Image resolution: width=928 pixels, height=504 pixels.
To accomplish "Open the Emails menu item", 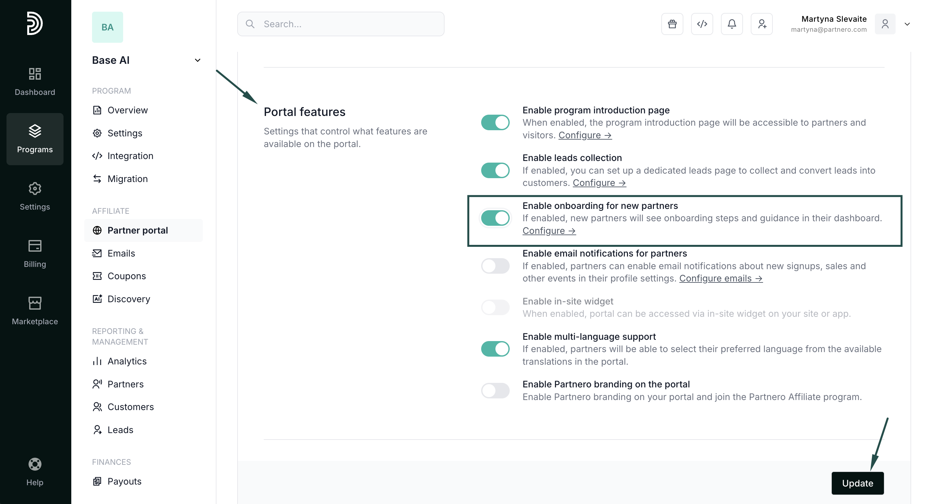I will 121,253.
